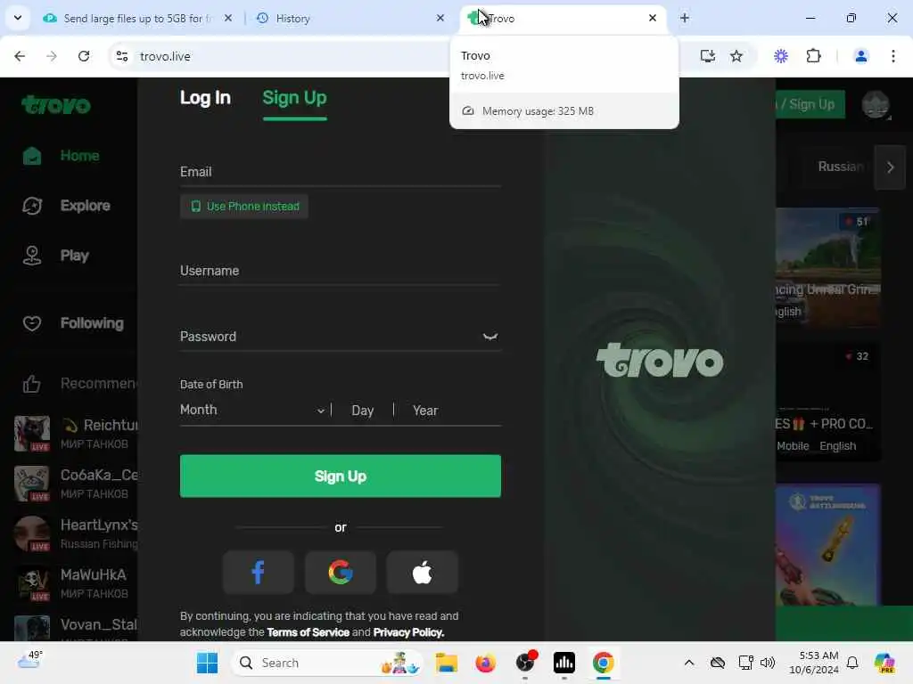The width and height of the screenshot is (913, 684).
Task: Switch to the Log In tab
Action: (x=205, y=98)
